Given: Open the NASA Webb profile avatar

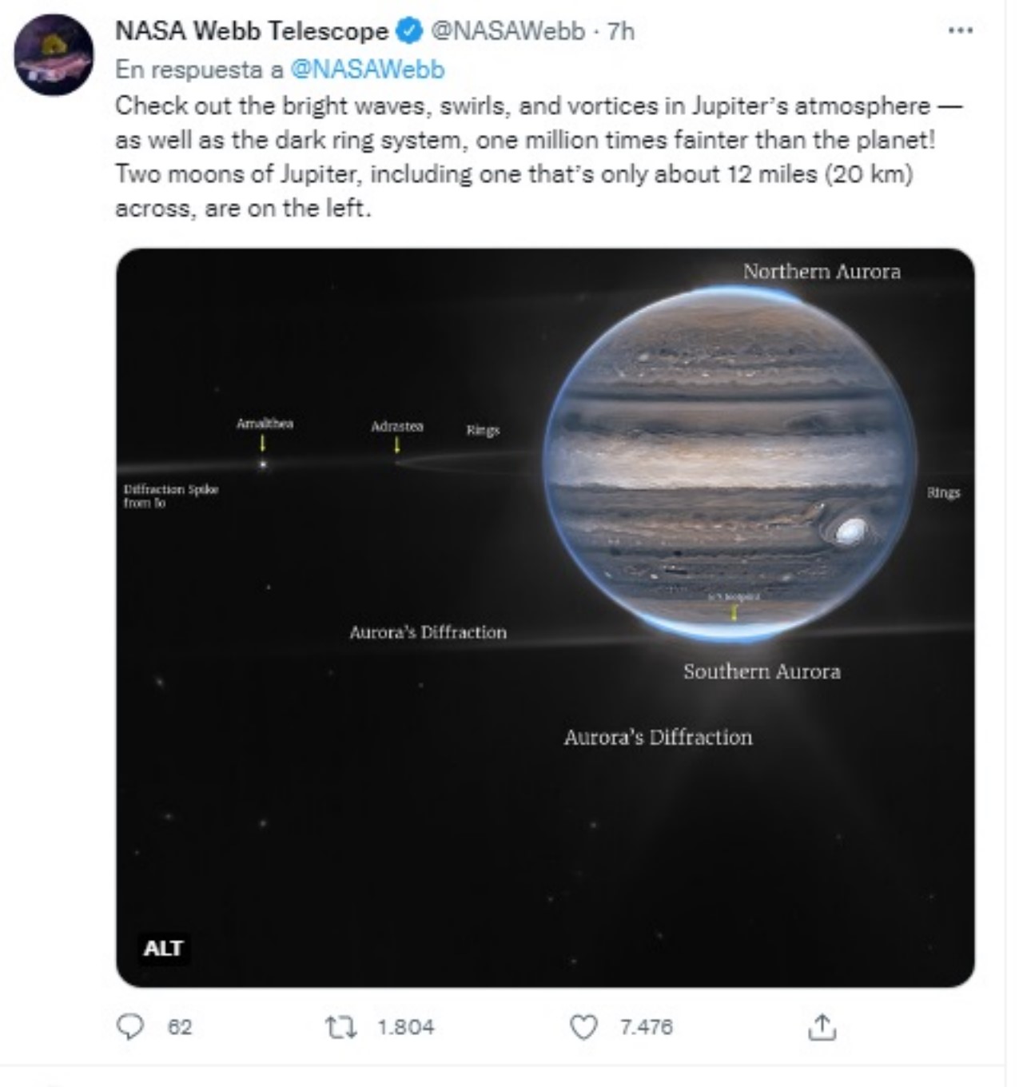Looking at the screenshot, I should [x=54, y=55].
